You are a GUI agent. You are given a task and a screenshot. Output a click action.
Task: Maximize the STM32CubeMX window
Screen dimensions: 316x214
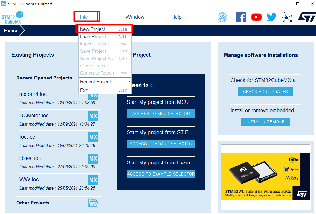pyautogui.click(x=298, y=4)
